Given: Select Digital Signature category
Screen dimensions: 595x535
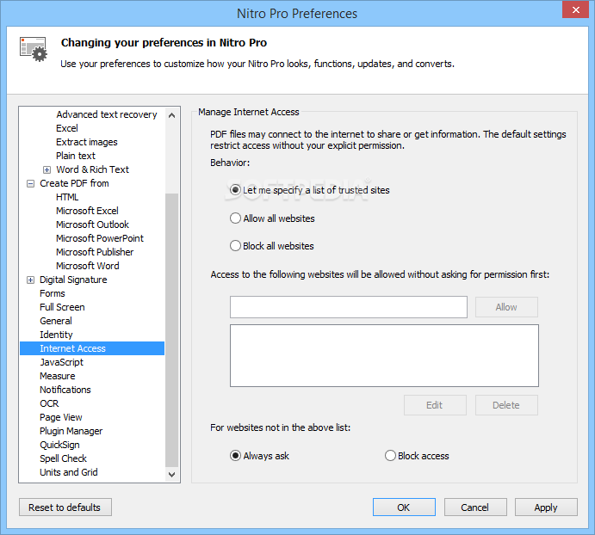Looking at the screenshot, I should [73, 280].
